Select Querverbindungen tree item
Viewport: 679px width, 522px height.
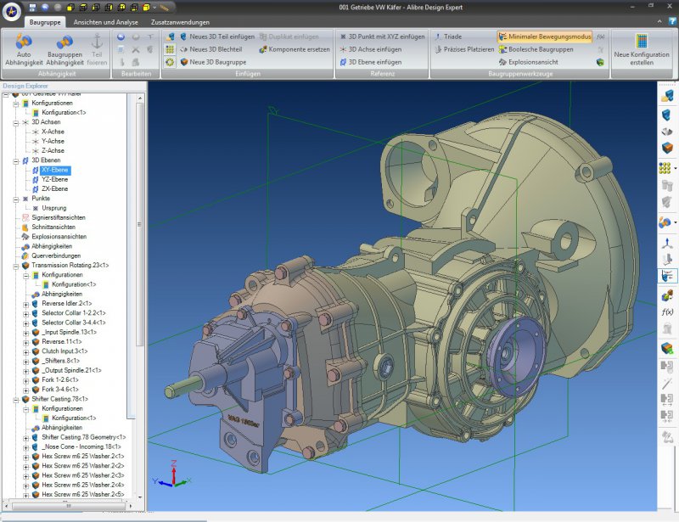tap(56, 255)
